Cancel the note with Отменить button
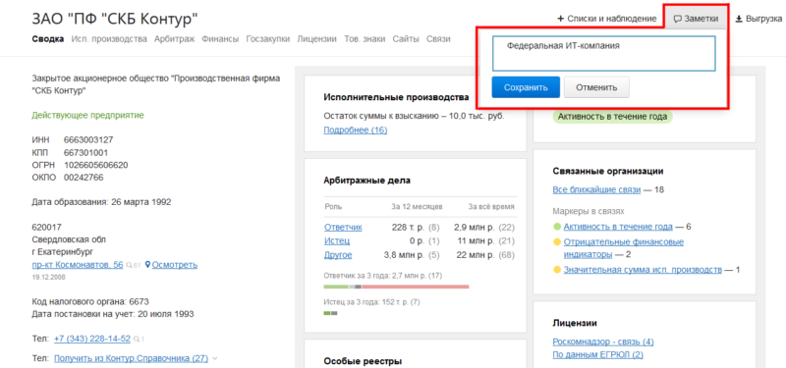Viewport: 786px width, 368px height. point(596,87)
